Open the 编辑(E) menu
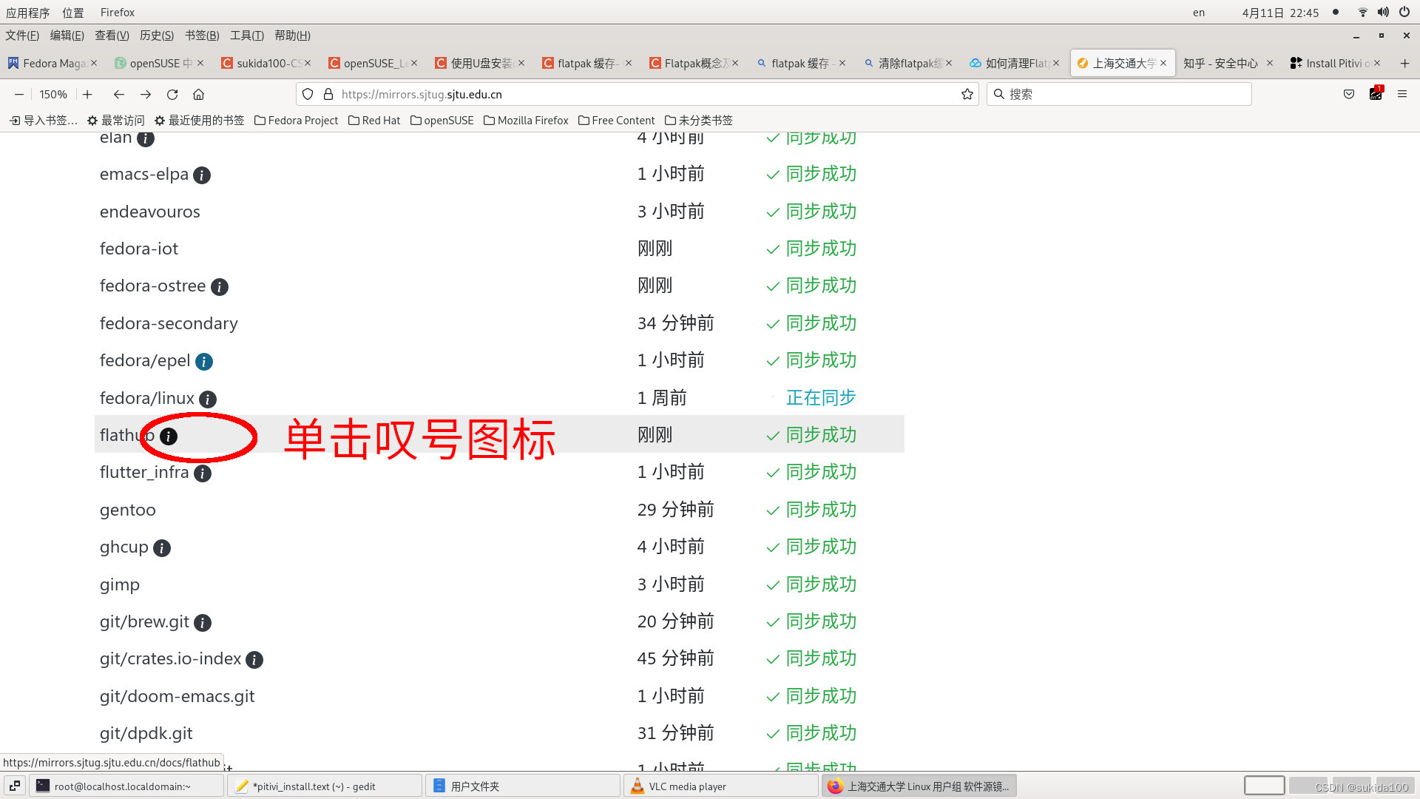Viewport: 1420px width, 799px height. pyautogui.click(x=67, y=36)
